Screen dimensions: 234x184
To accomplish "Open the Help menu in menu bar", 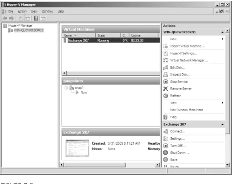I will [x=61, y=11].
